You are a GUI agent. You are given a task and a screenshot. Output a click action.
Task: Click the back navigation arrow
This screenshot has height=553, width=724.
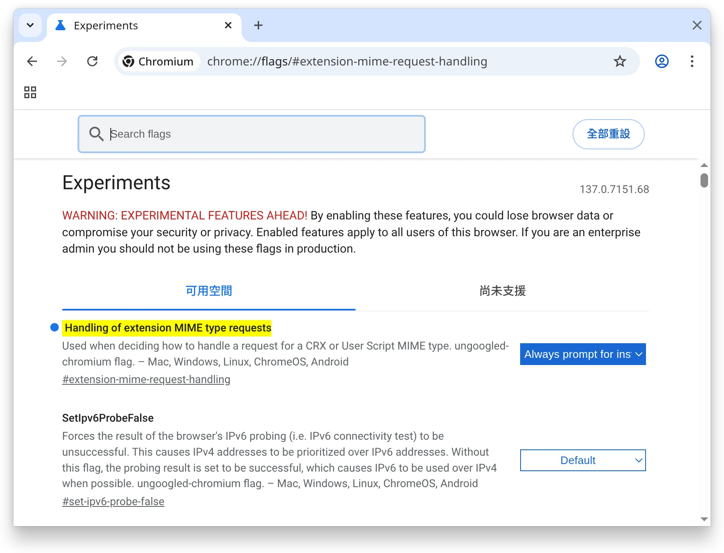[x=32, y=62]
